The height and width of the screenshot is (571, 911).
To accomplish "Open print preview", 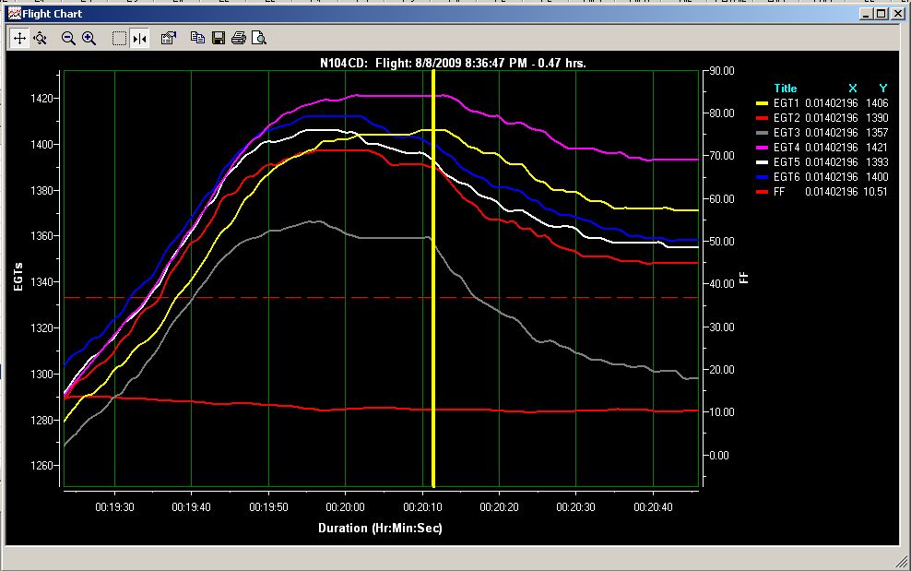I will pos(259,39).
